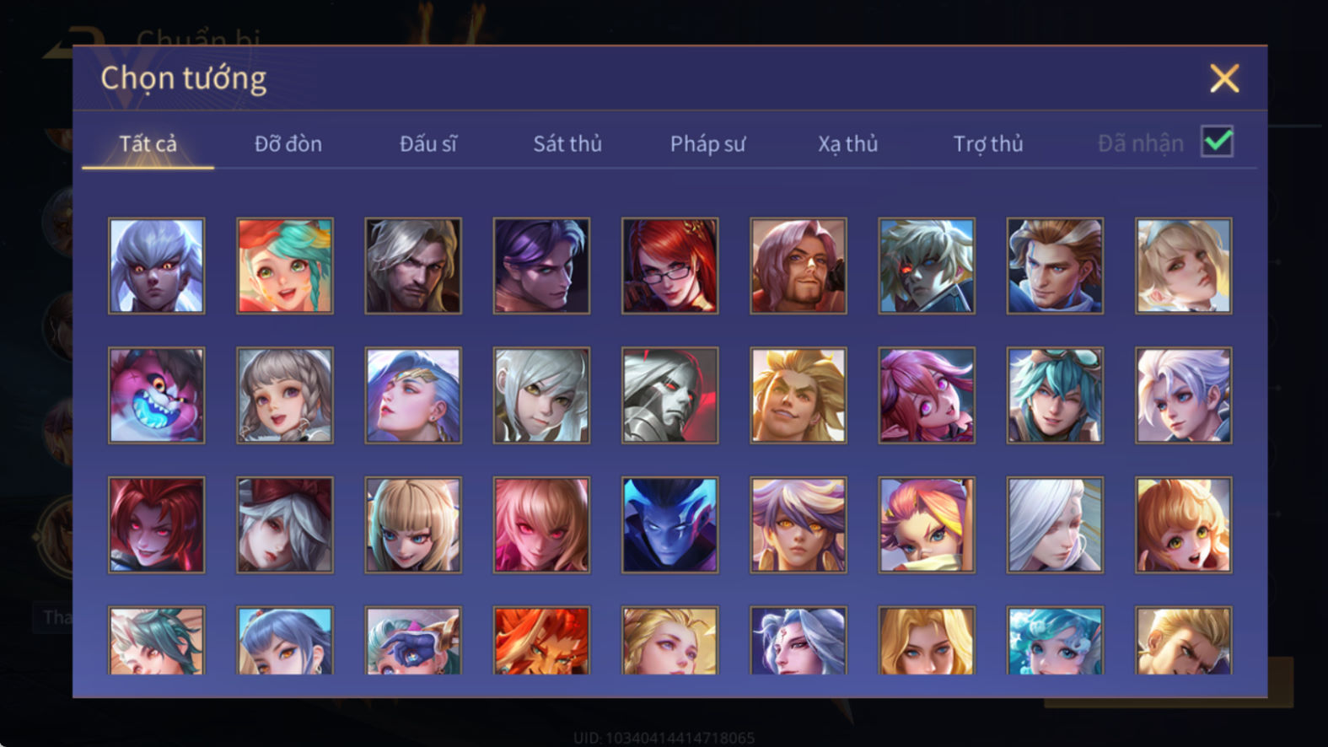Image resolution: width=1328 pixels, height=747 pixels.
Task: Show the Xạ thủ hero category
Action: (x=847, y=144)
